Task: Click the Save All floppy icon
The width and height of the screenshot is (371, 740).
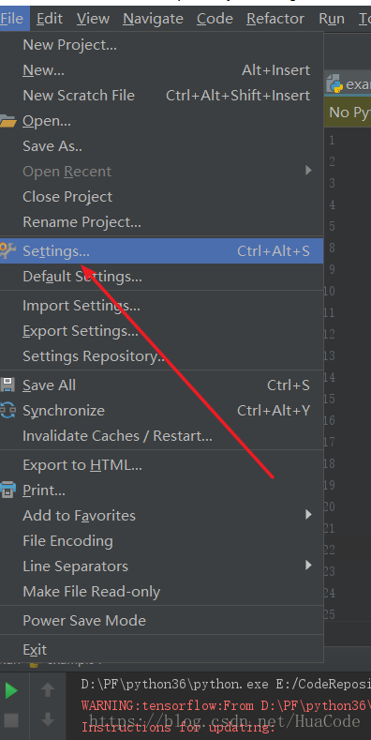Action: (x=7, y=385)
